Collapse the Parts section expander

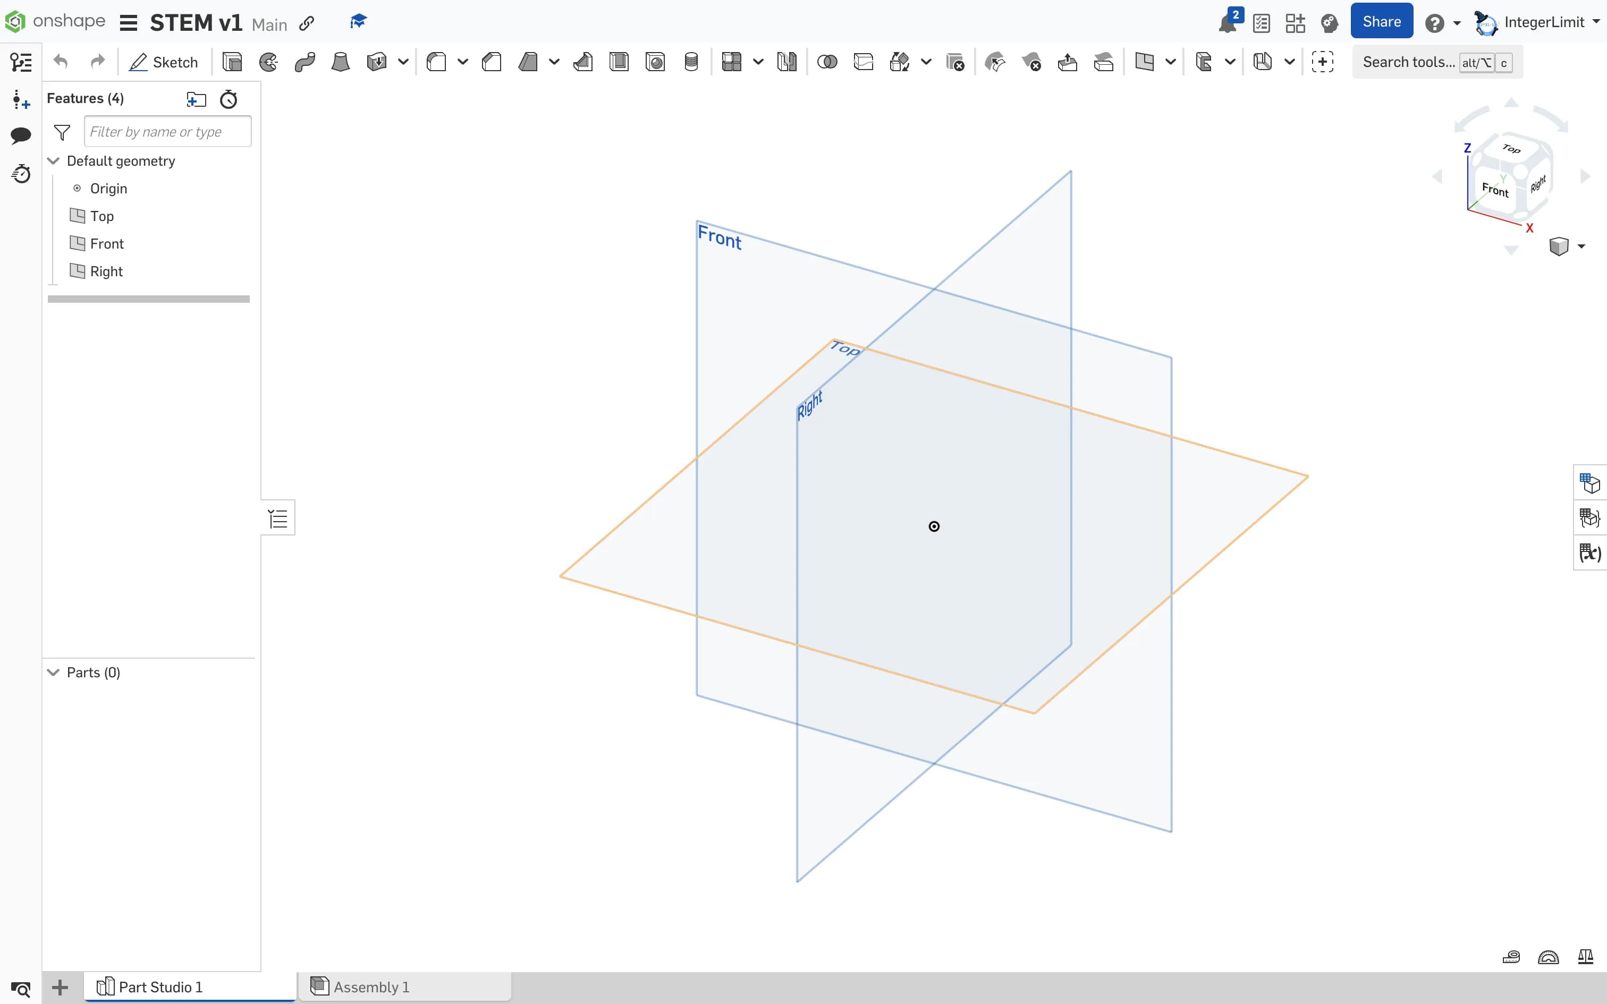pyautogui.click(x=53, y=672)
